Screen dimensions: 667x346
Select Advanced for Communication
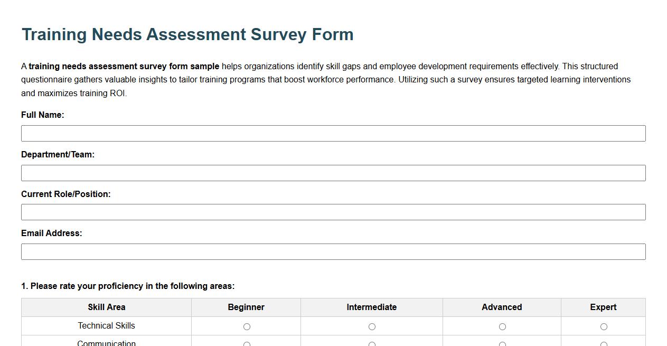[x=502, y=344]
